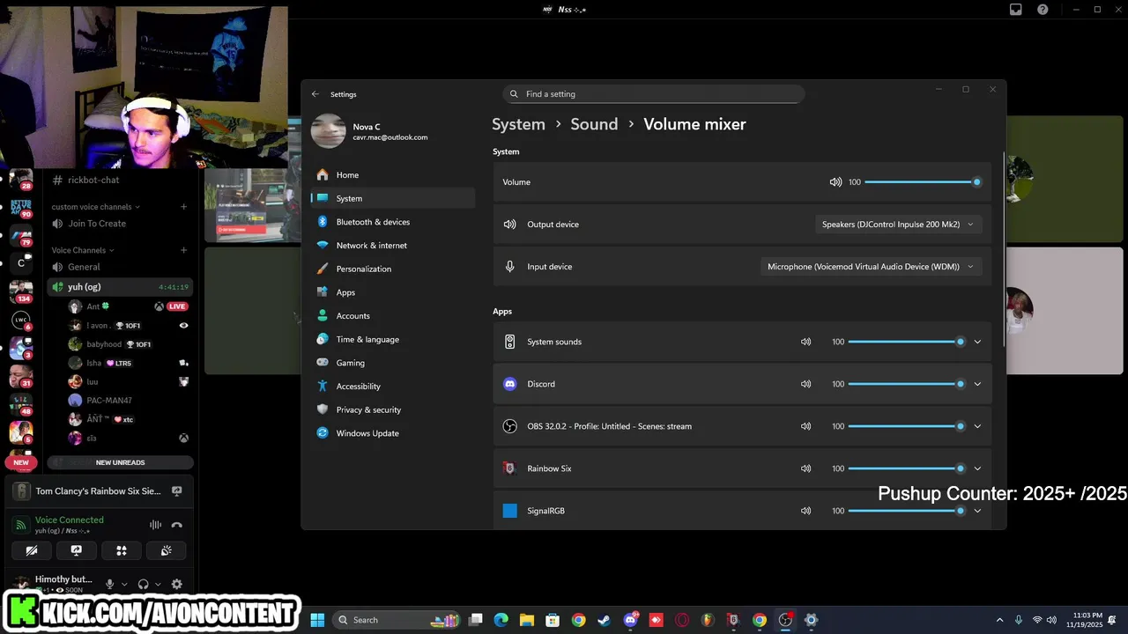Mute System sounds speaker icon
The height and width of the screenshot is (634, 1128).
pyautogui.click(x=805, y=342)
